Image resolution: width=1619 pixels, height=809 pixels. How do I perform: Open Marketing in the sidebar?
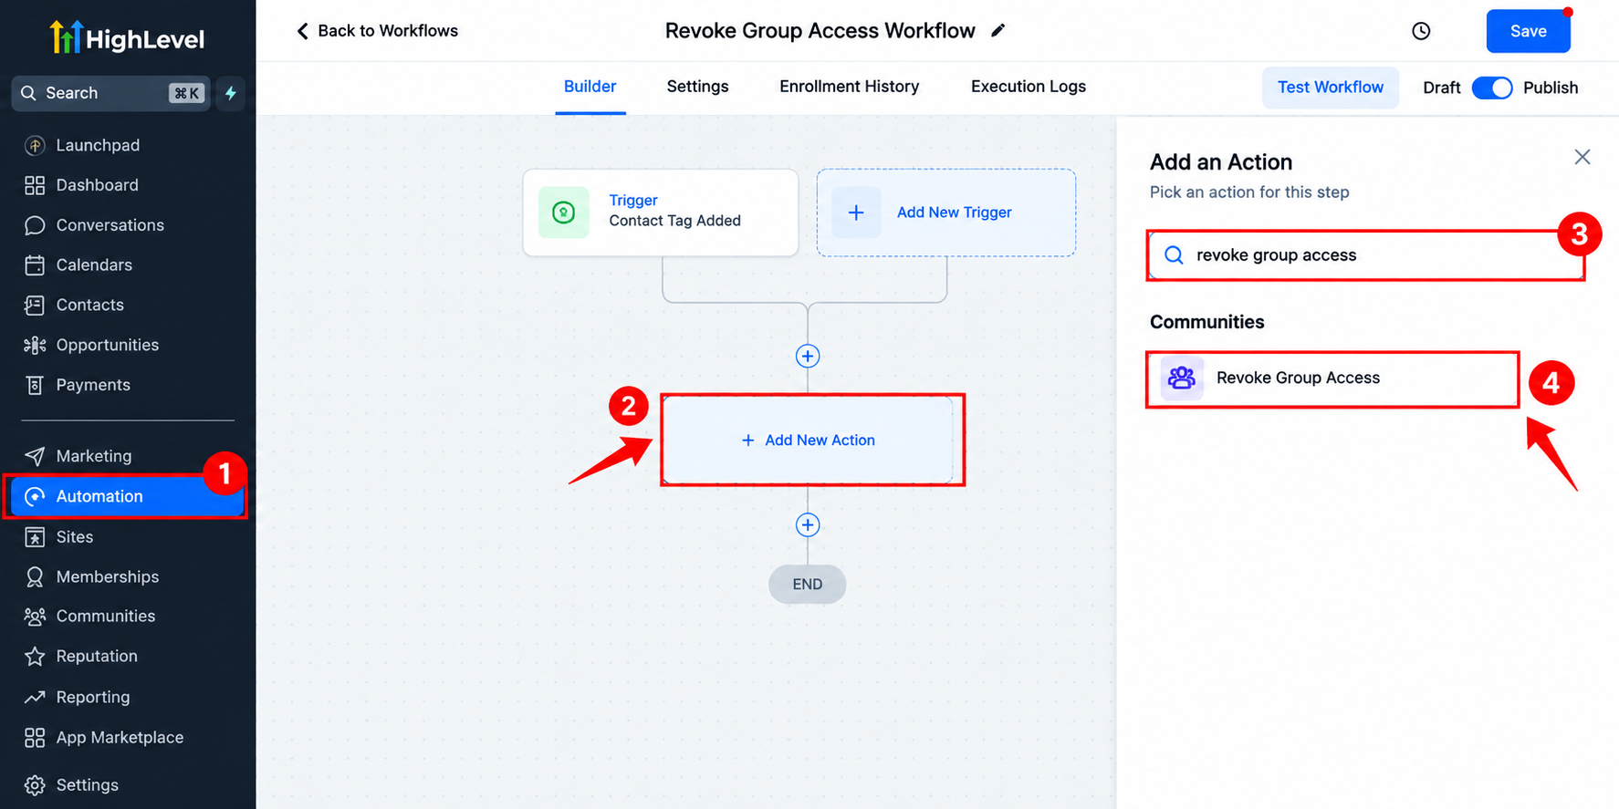[x=93, y=456]
